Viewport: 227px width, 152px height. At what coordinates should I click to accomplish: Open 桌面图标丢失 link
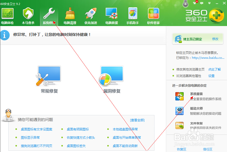76,146
